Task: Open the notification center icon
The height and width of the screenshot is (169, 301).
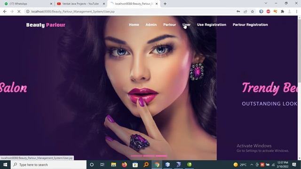Action: tap(294, 165)
